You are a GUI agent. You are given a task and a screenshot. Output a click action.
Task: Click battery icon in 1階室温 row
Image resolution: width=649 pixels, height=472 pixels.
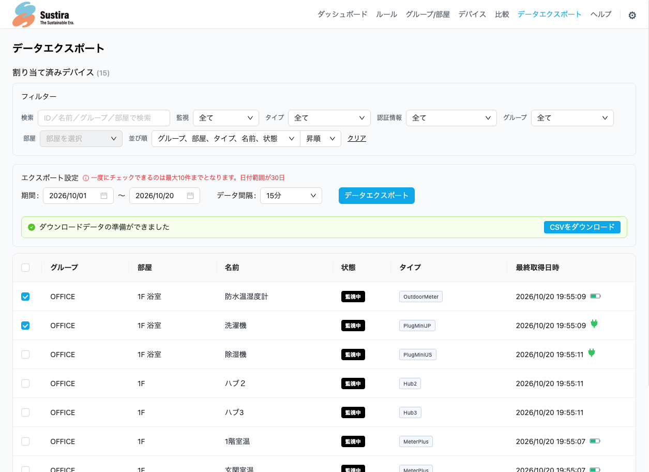(x=595, y=441)
